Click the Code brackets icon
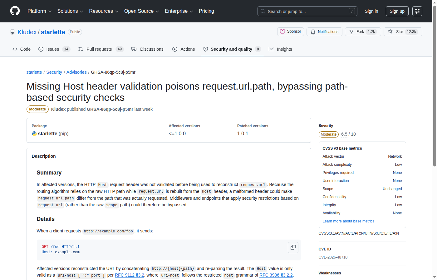Screen dimensions: 437x280 [15, 49]
